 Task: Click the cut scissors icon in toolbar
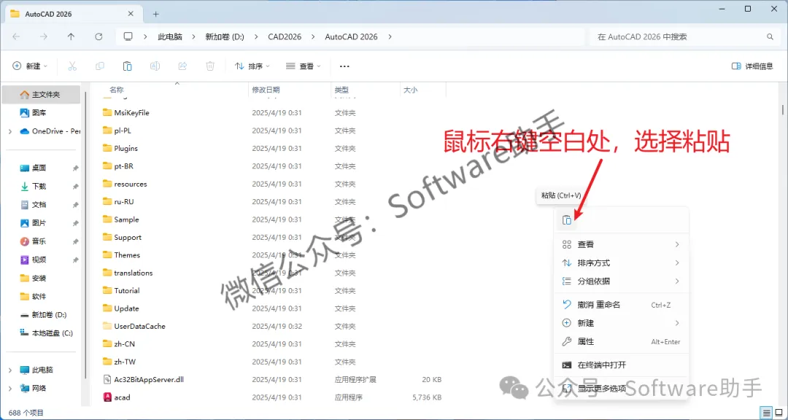tap(72, 66)
